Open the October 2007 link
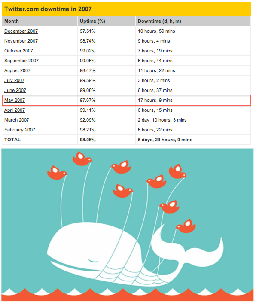Image resolution: width=256 pixels, height=302 pixels. click(19, 51)
